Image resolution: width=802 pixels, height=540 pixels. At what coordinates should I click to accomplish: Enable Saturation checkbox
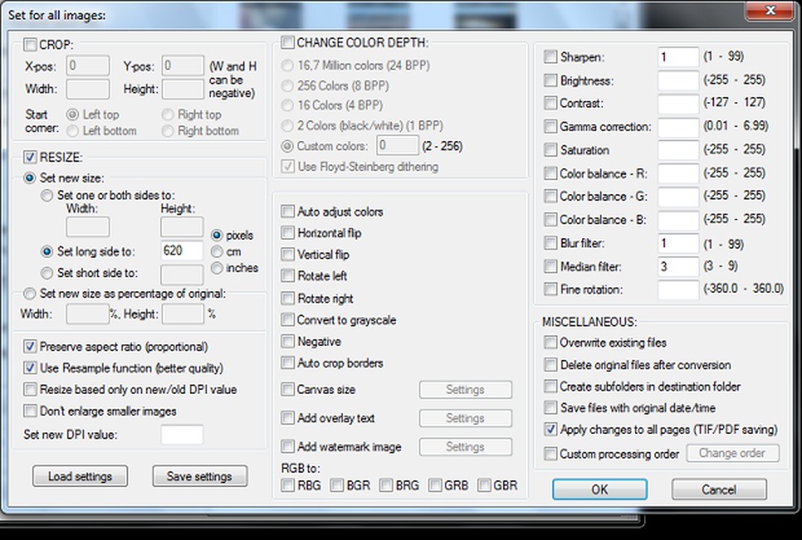551,150
